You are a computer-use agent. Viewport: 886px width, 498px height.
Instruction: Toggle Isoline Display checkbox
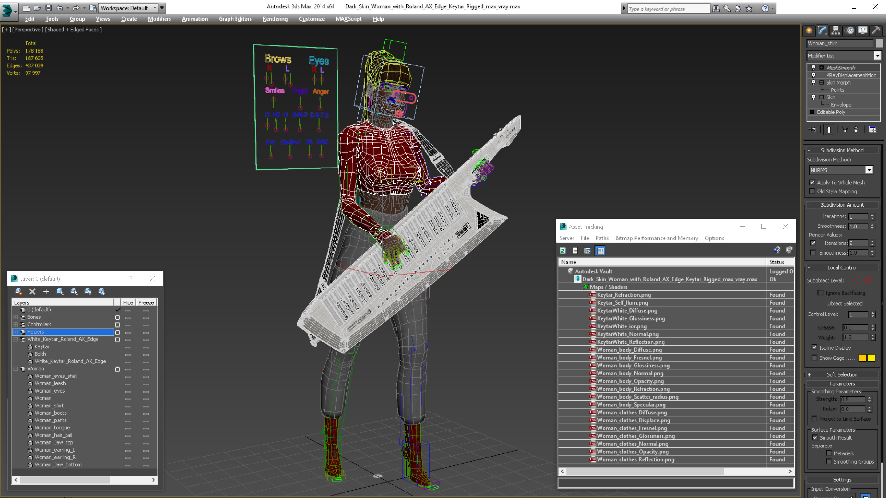[x=814, y=347]
